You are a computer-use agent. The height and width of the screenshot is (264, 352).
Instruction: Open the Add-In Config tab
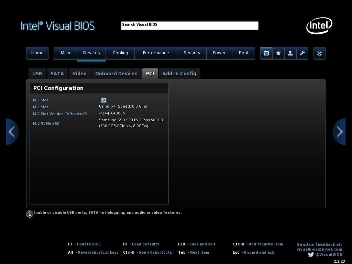[x=179, y=74]
